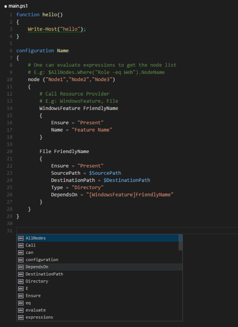Click the $DestinationPath variable on line 24
Viewport: 238px width, 327px height.
click(127, 180)
